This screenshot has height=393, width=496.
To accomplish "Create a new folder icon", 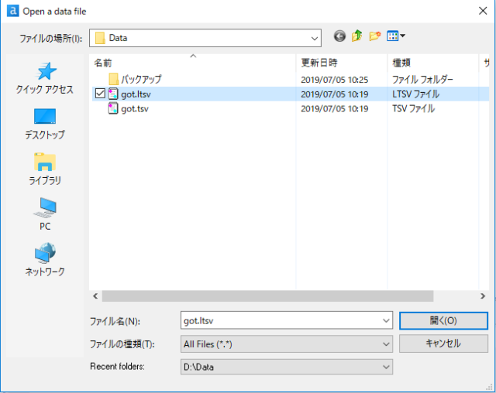I will pos(375,36).
